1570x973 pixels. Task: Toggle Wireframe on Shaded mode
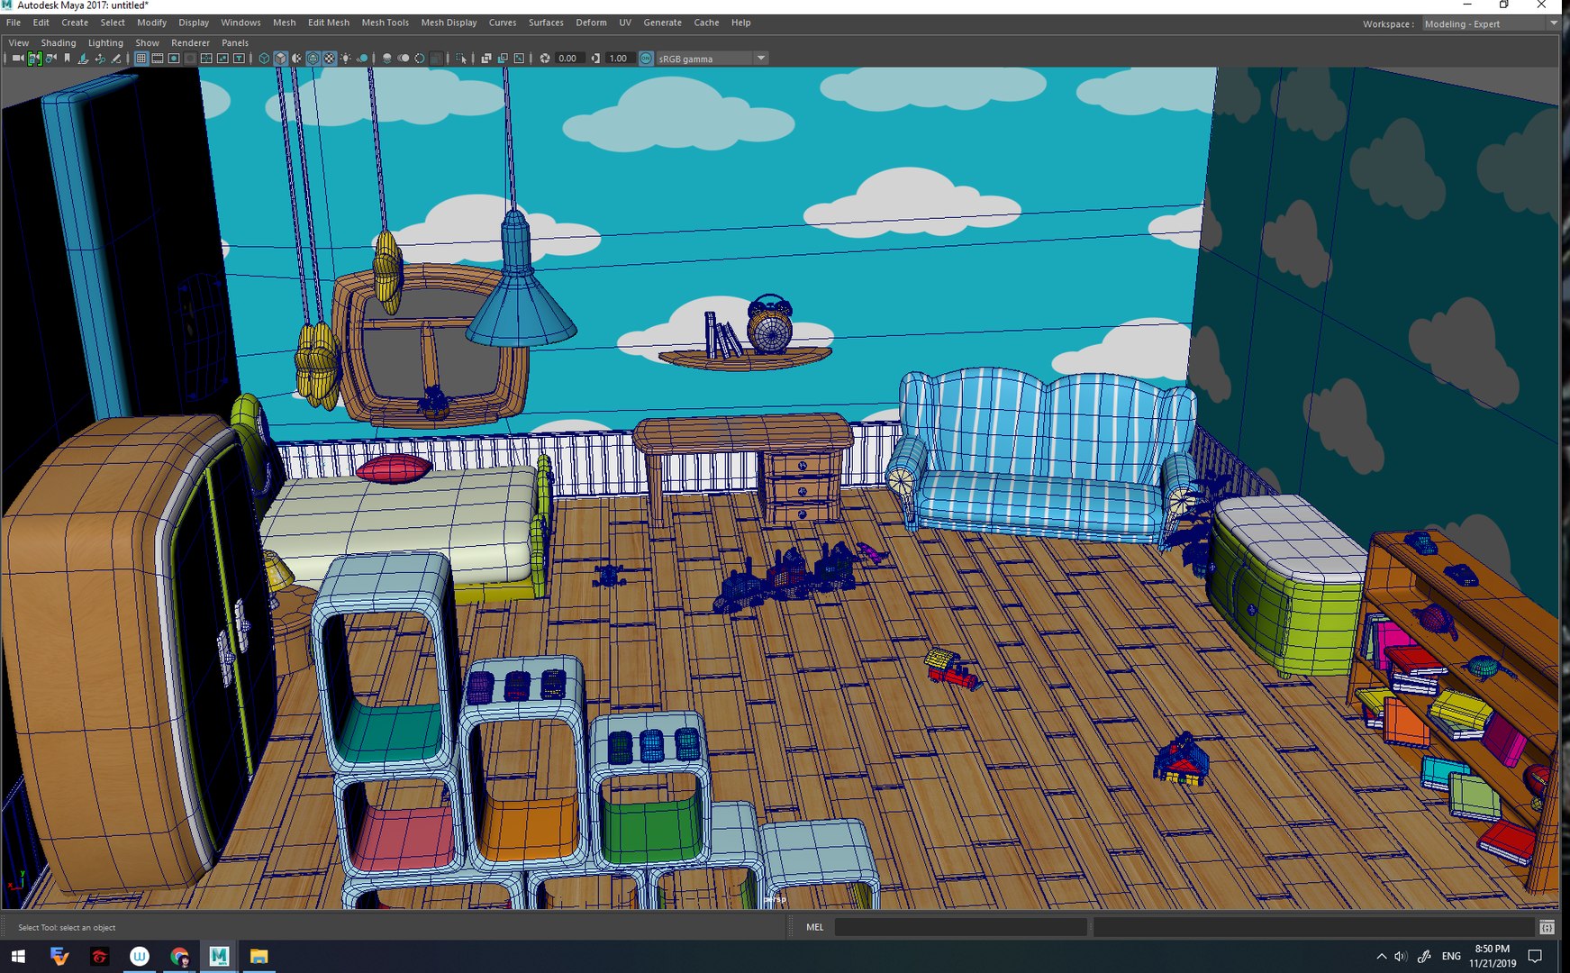tap(313, 59)
